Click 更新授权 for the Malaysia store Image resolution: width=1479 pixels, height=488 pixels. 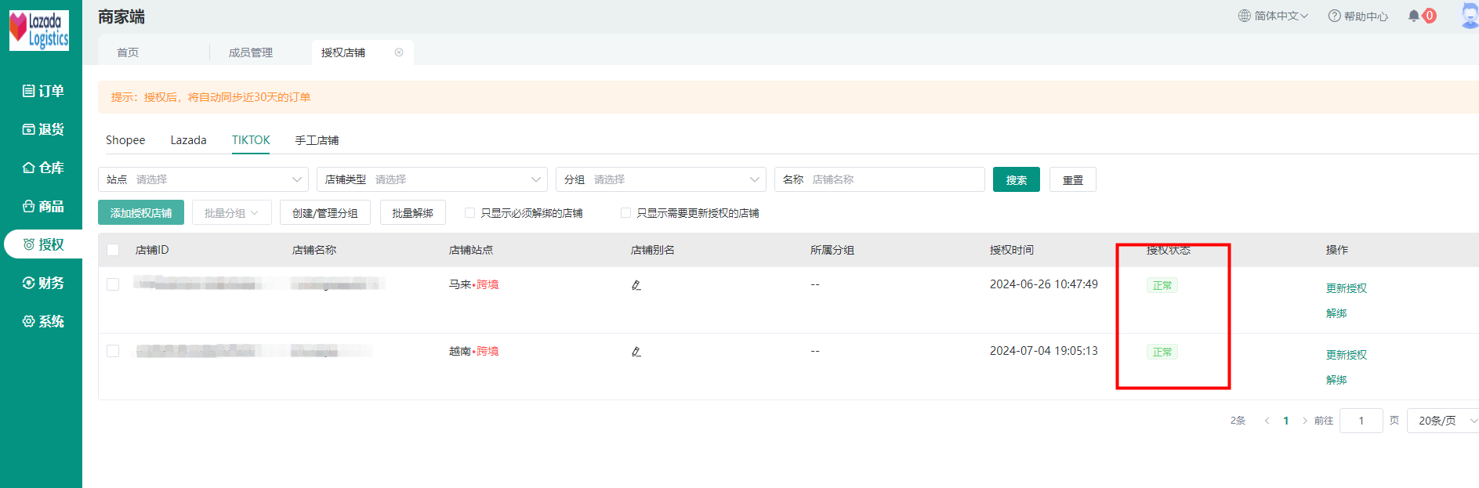coord(1346,288)
